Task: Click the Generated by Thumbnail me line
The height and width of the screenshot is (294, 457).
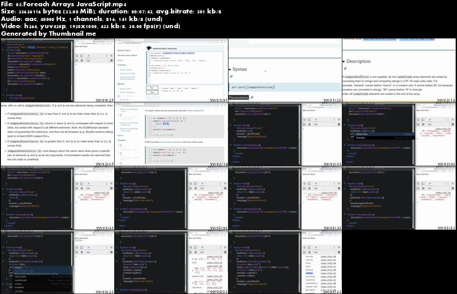Action: point(48,34)
